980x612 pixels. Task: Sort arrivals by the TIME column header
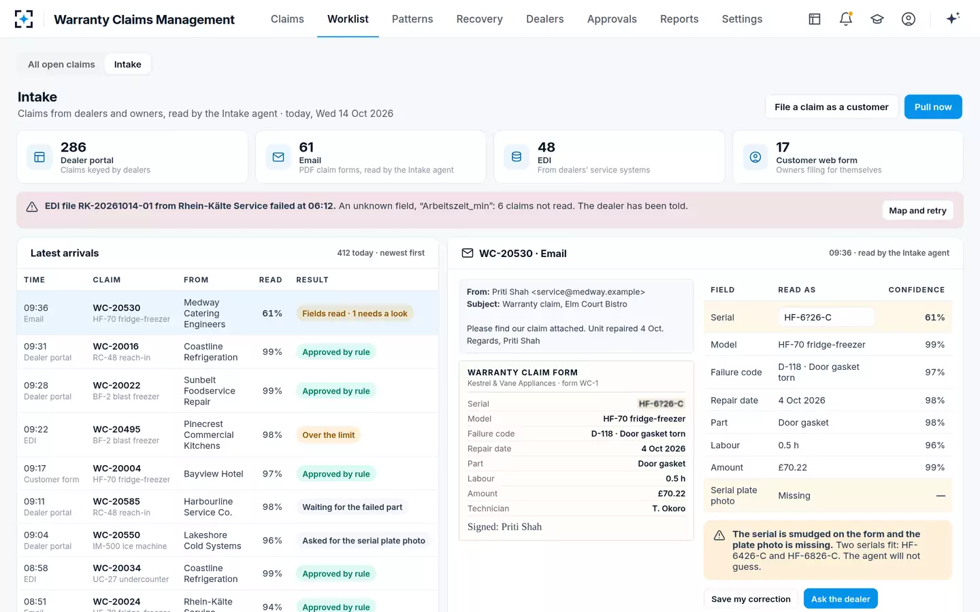click(x=35, y=280)
